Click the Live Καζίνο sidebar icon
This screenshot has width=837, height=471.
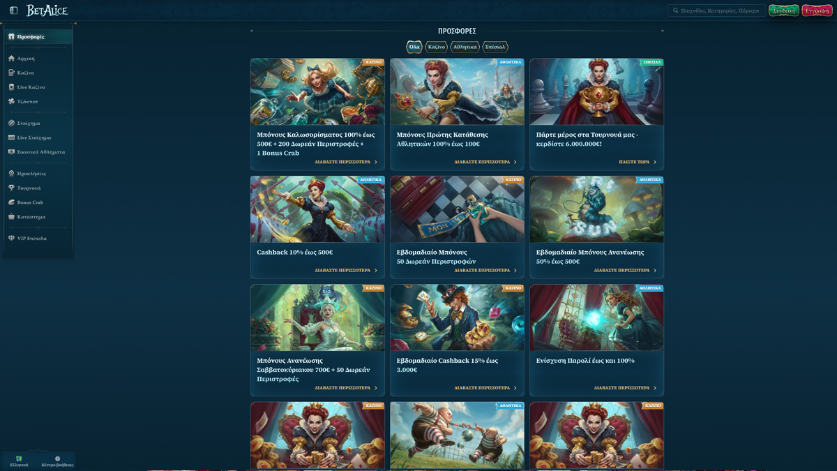pos(11,87)
